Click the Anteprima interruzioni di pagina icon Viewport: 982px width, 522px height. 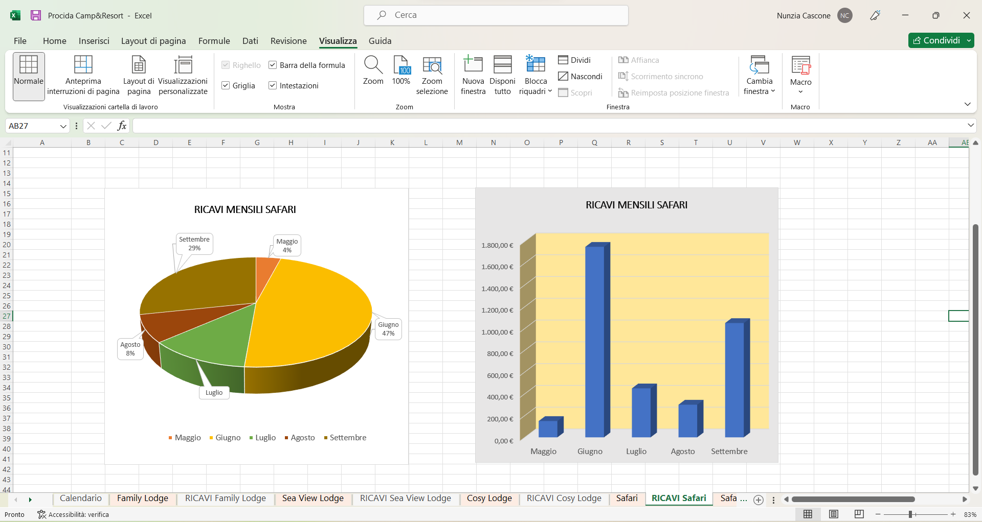tap(83, 65)
